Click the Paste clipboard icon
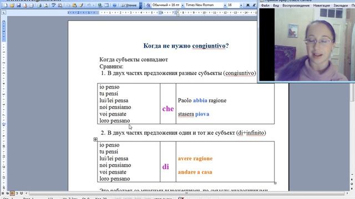Image resolution: width=355 pixels, height=199 pixels. tap(74, 5)
